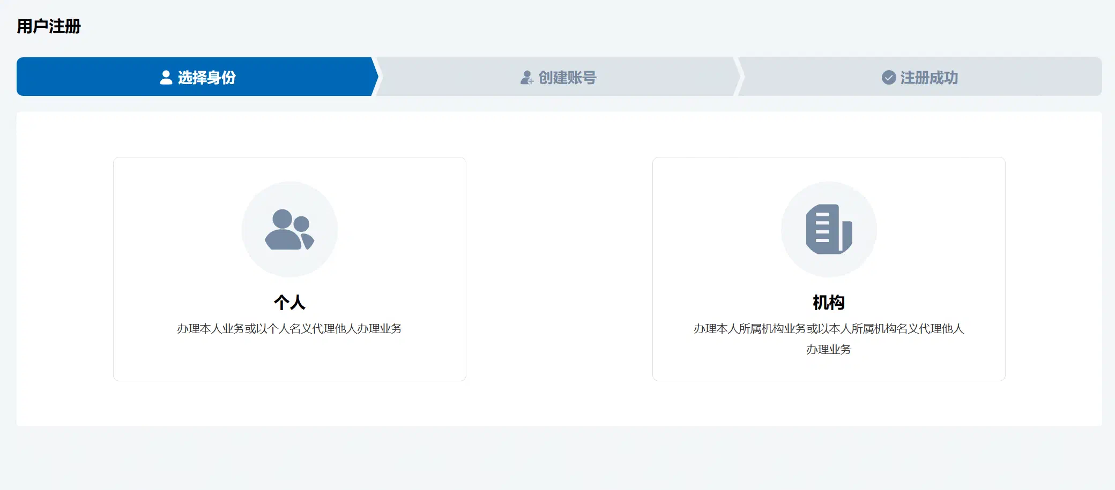1115x490 pixels.
Task: Click the 用户注册 page heading
Action: click(49, 26)
